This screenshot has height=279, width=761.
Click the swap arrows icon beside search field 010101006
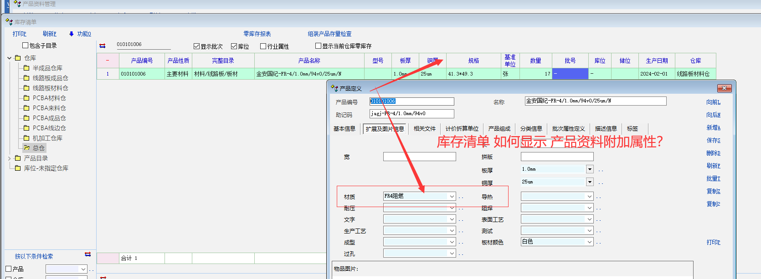click(103, 46)
